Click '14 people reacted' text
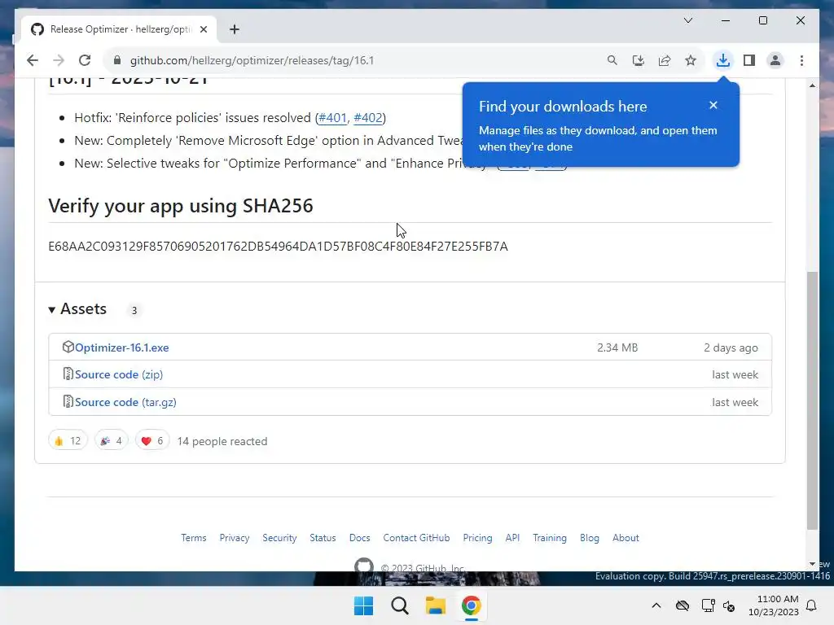The image size is (834, 625). coord(222,441)
